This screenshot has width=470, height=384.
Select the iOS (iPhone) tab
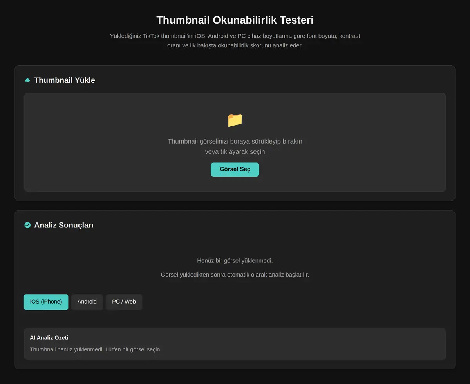pos(46,302)
